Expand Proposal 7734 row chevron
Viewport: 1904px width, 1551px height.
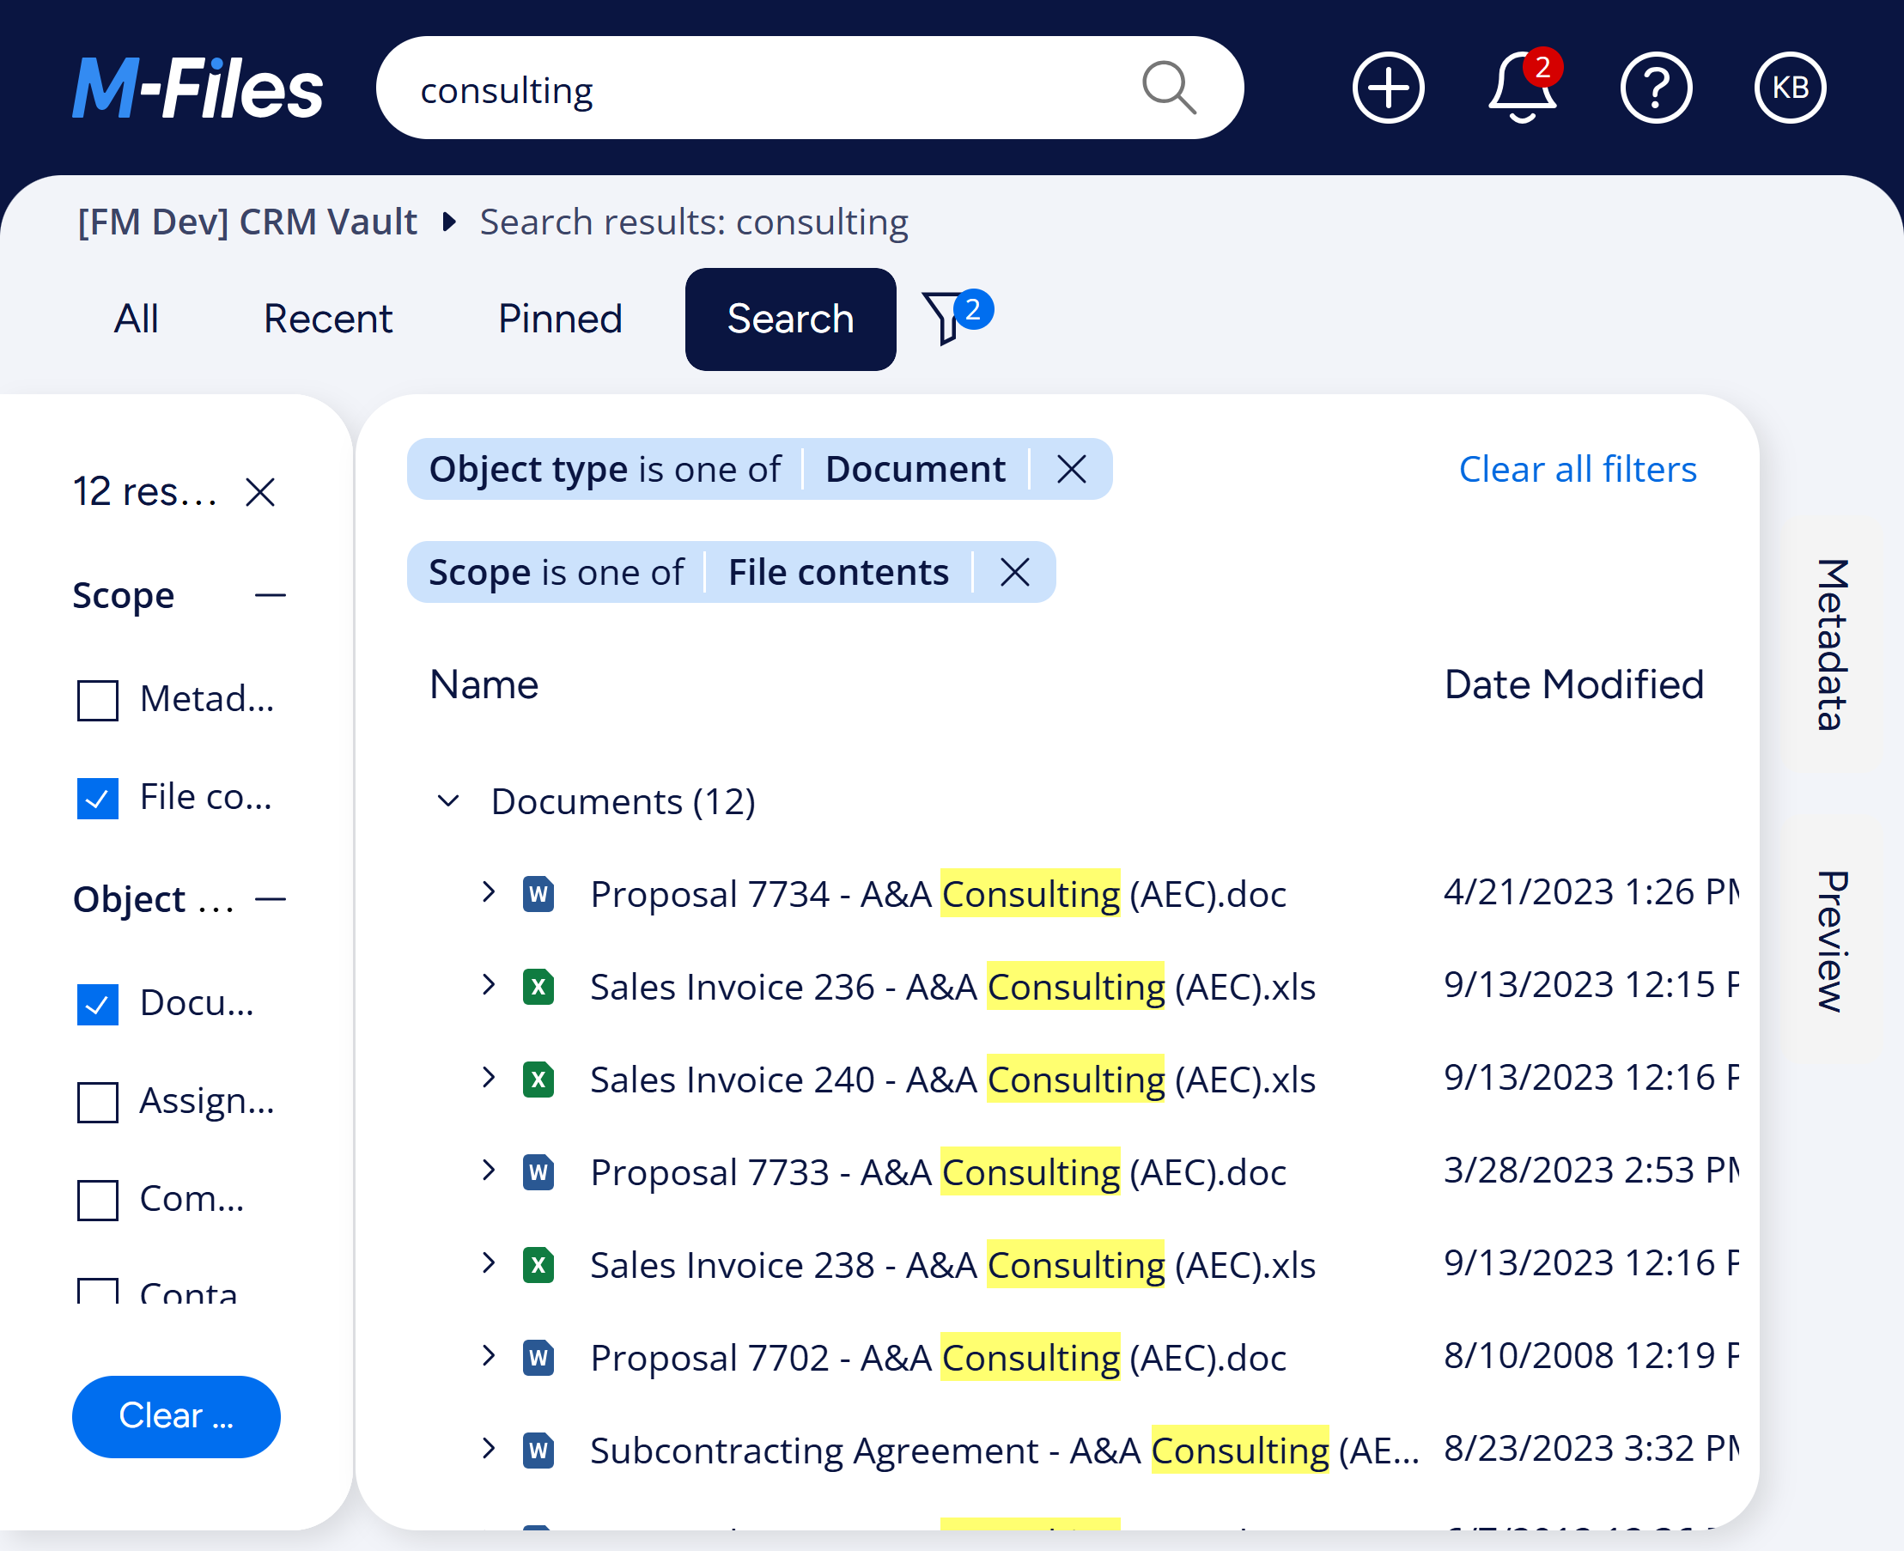[x=488, y=891]
